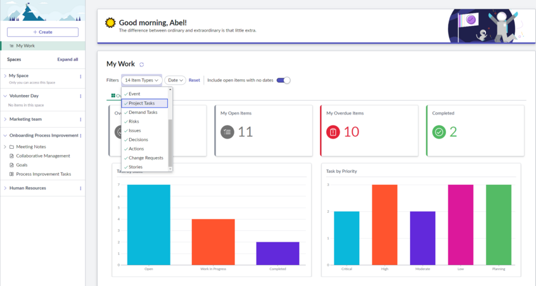The height and width of the screenshot is (286, 536).
Task: Click the item types list scrollbar
Action: (170, 144)
